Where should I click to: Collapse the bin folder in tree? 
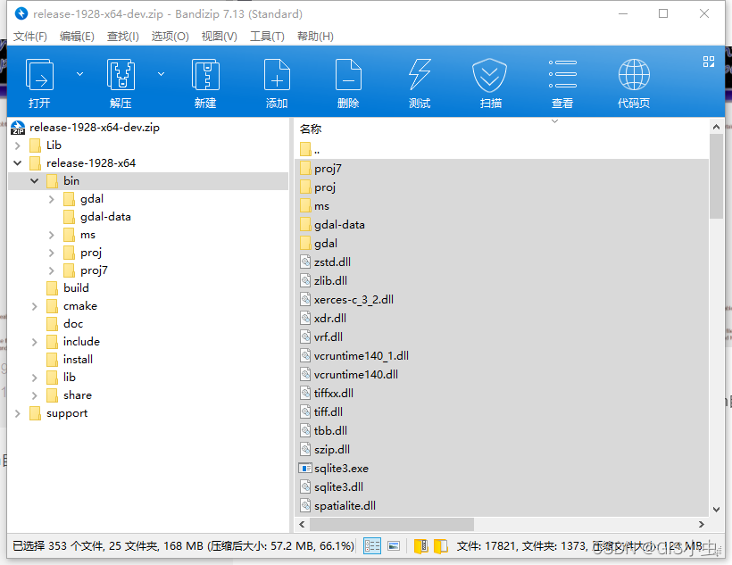(x=35, y=180)
